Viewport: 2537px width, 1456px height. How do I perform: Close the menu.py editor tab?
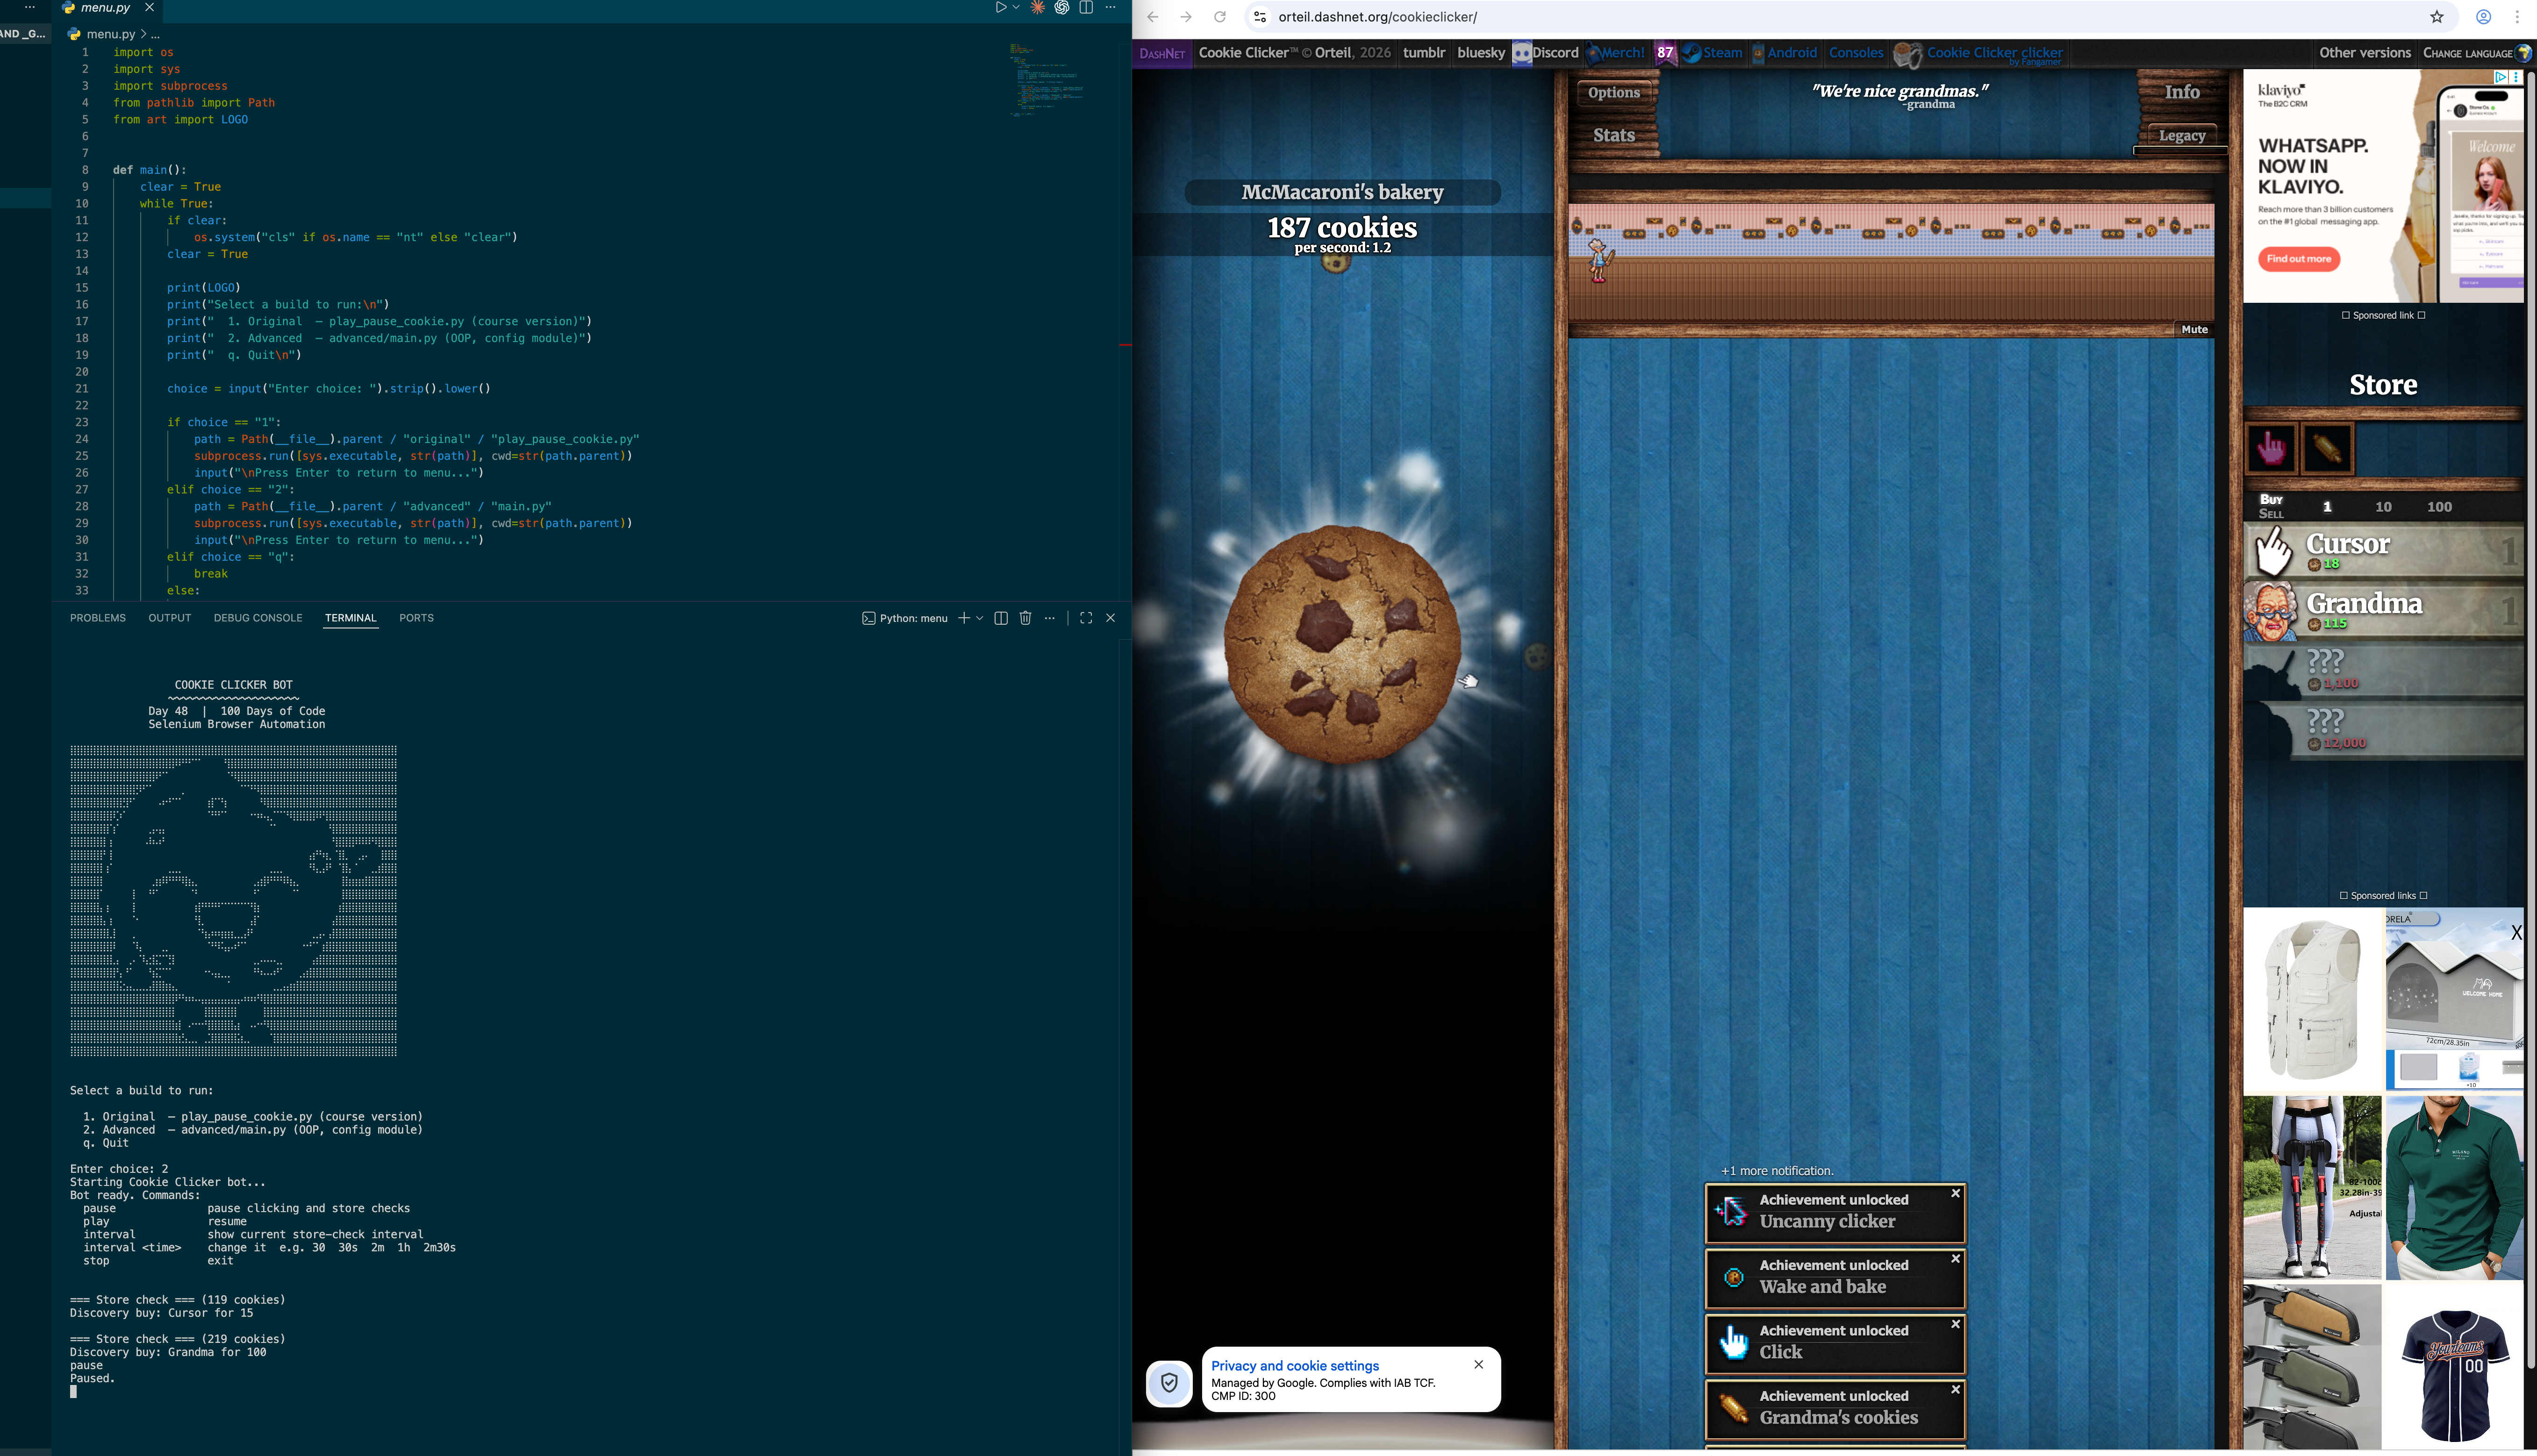(149, 7)
